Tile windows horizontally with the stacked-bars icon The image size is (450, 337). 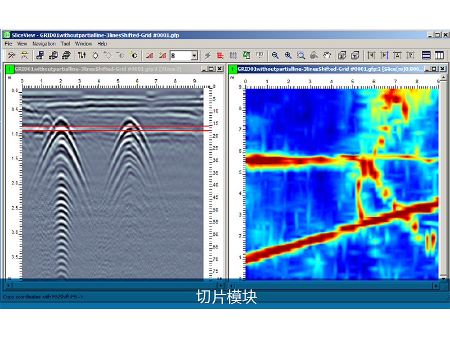pyautogui.click(x=426, y=55)
